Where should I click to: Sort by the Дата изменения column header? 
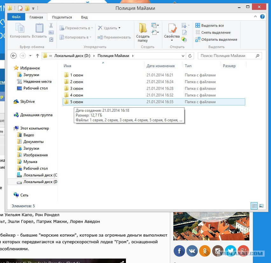(x=160, y=66)
